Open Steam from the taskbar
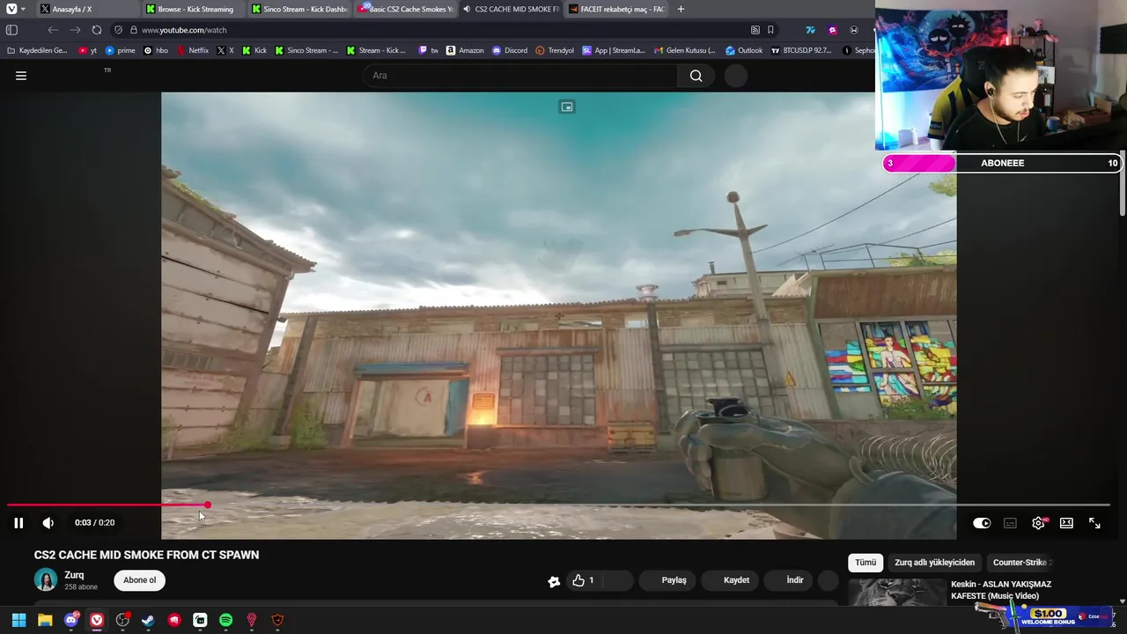The image size is (1127, 634). 148,620
